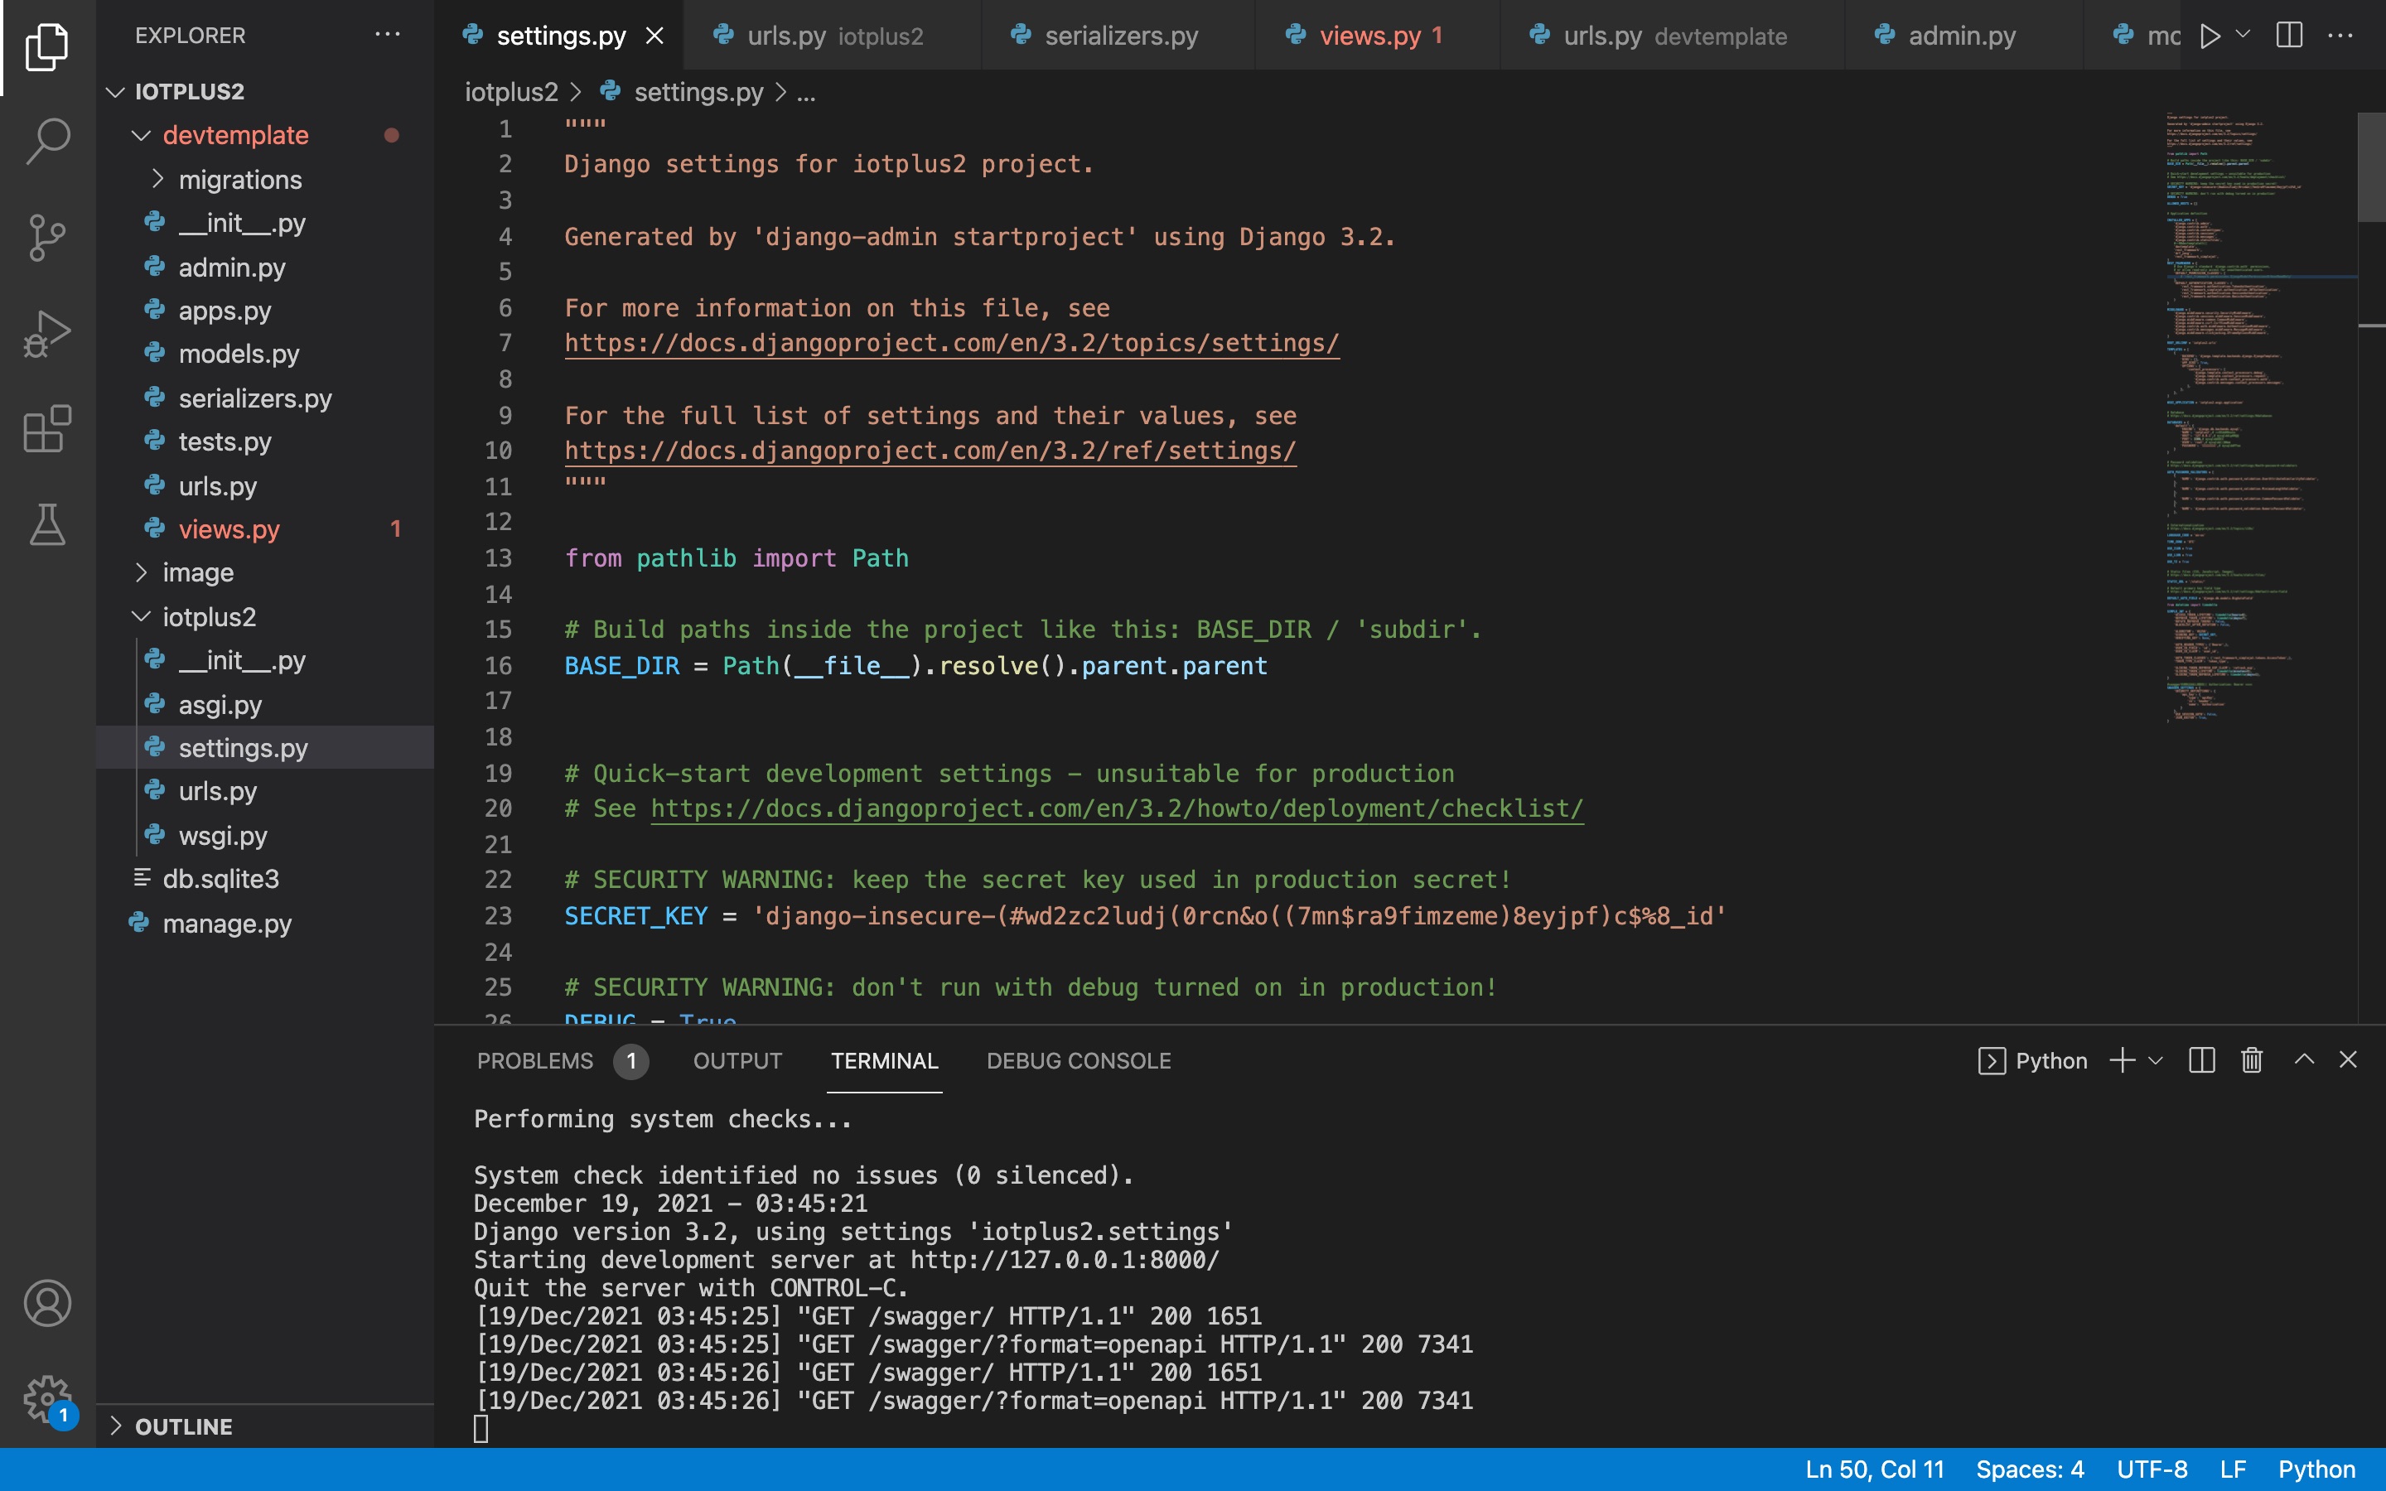The image size is (2386, 1491).
Task: Open the terminal launch profile dropdown
Action: (x=2156, y=1061)
